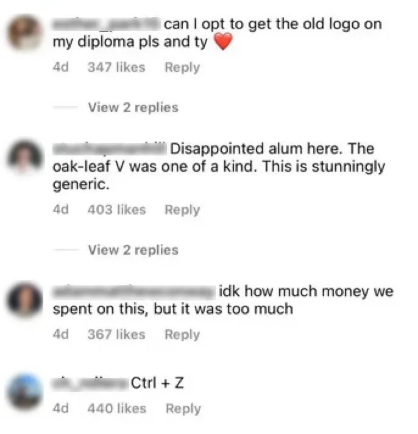
Task: Reply to the Disappointed alum comment
Action: pyautogui.click(x=182, y=210)
